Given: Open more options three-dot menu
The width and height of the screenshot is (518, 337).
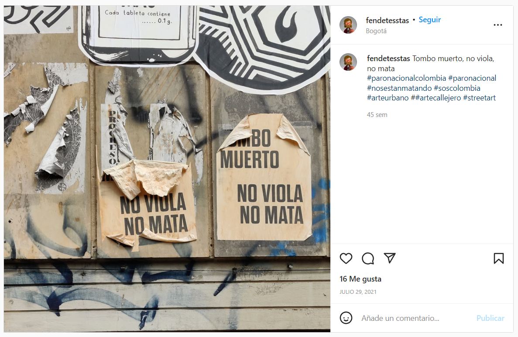Looking at the screenshot, I should click(x=498, y=25).
